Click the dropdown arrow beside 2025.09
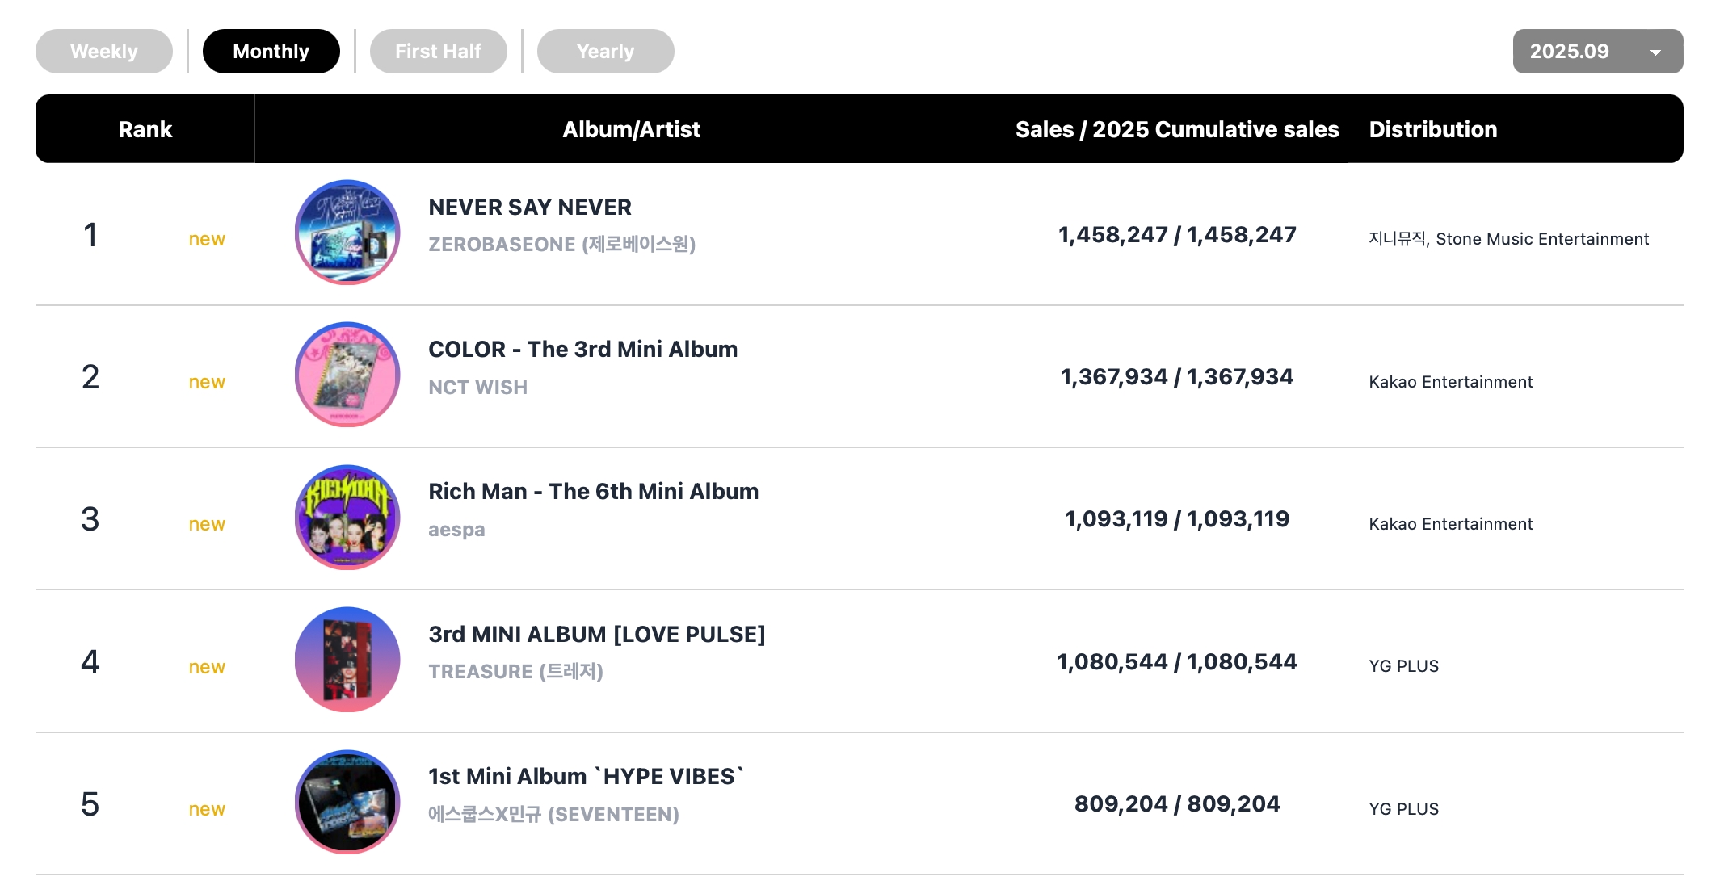Image resolution: width=1724 pixels, height=885 pixels. click(x=1655, y=52)
